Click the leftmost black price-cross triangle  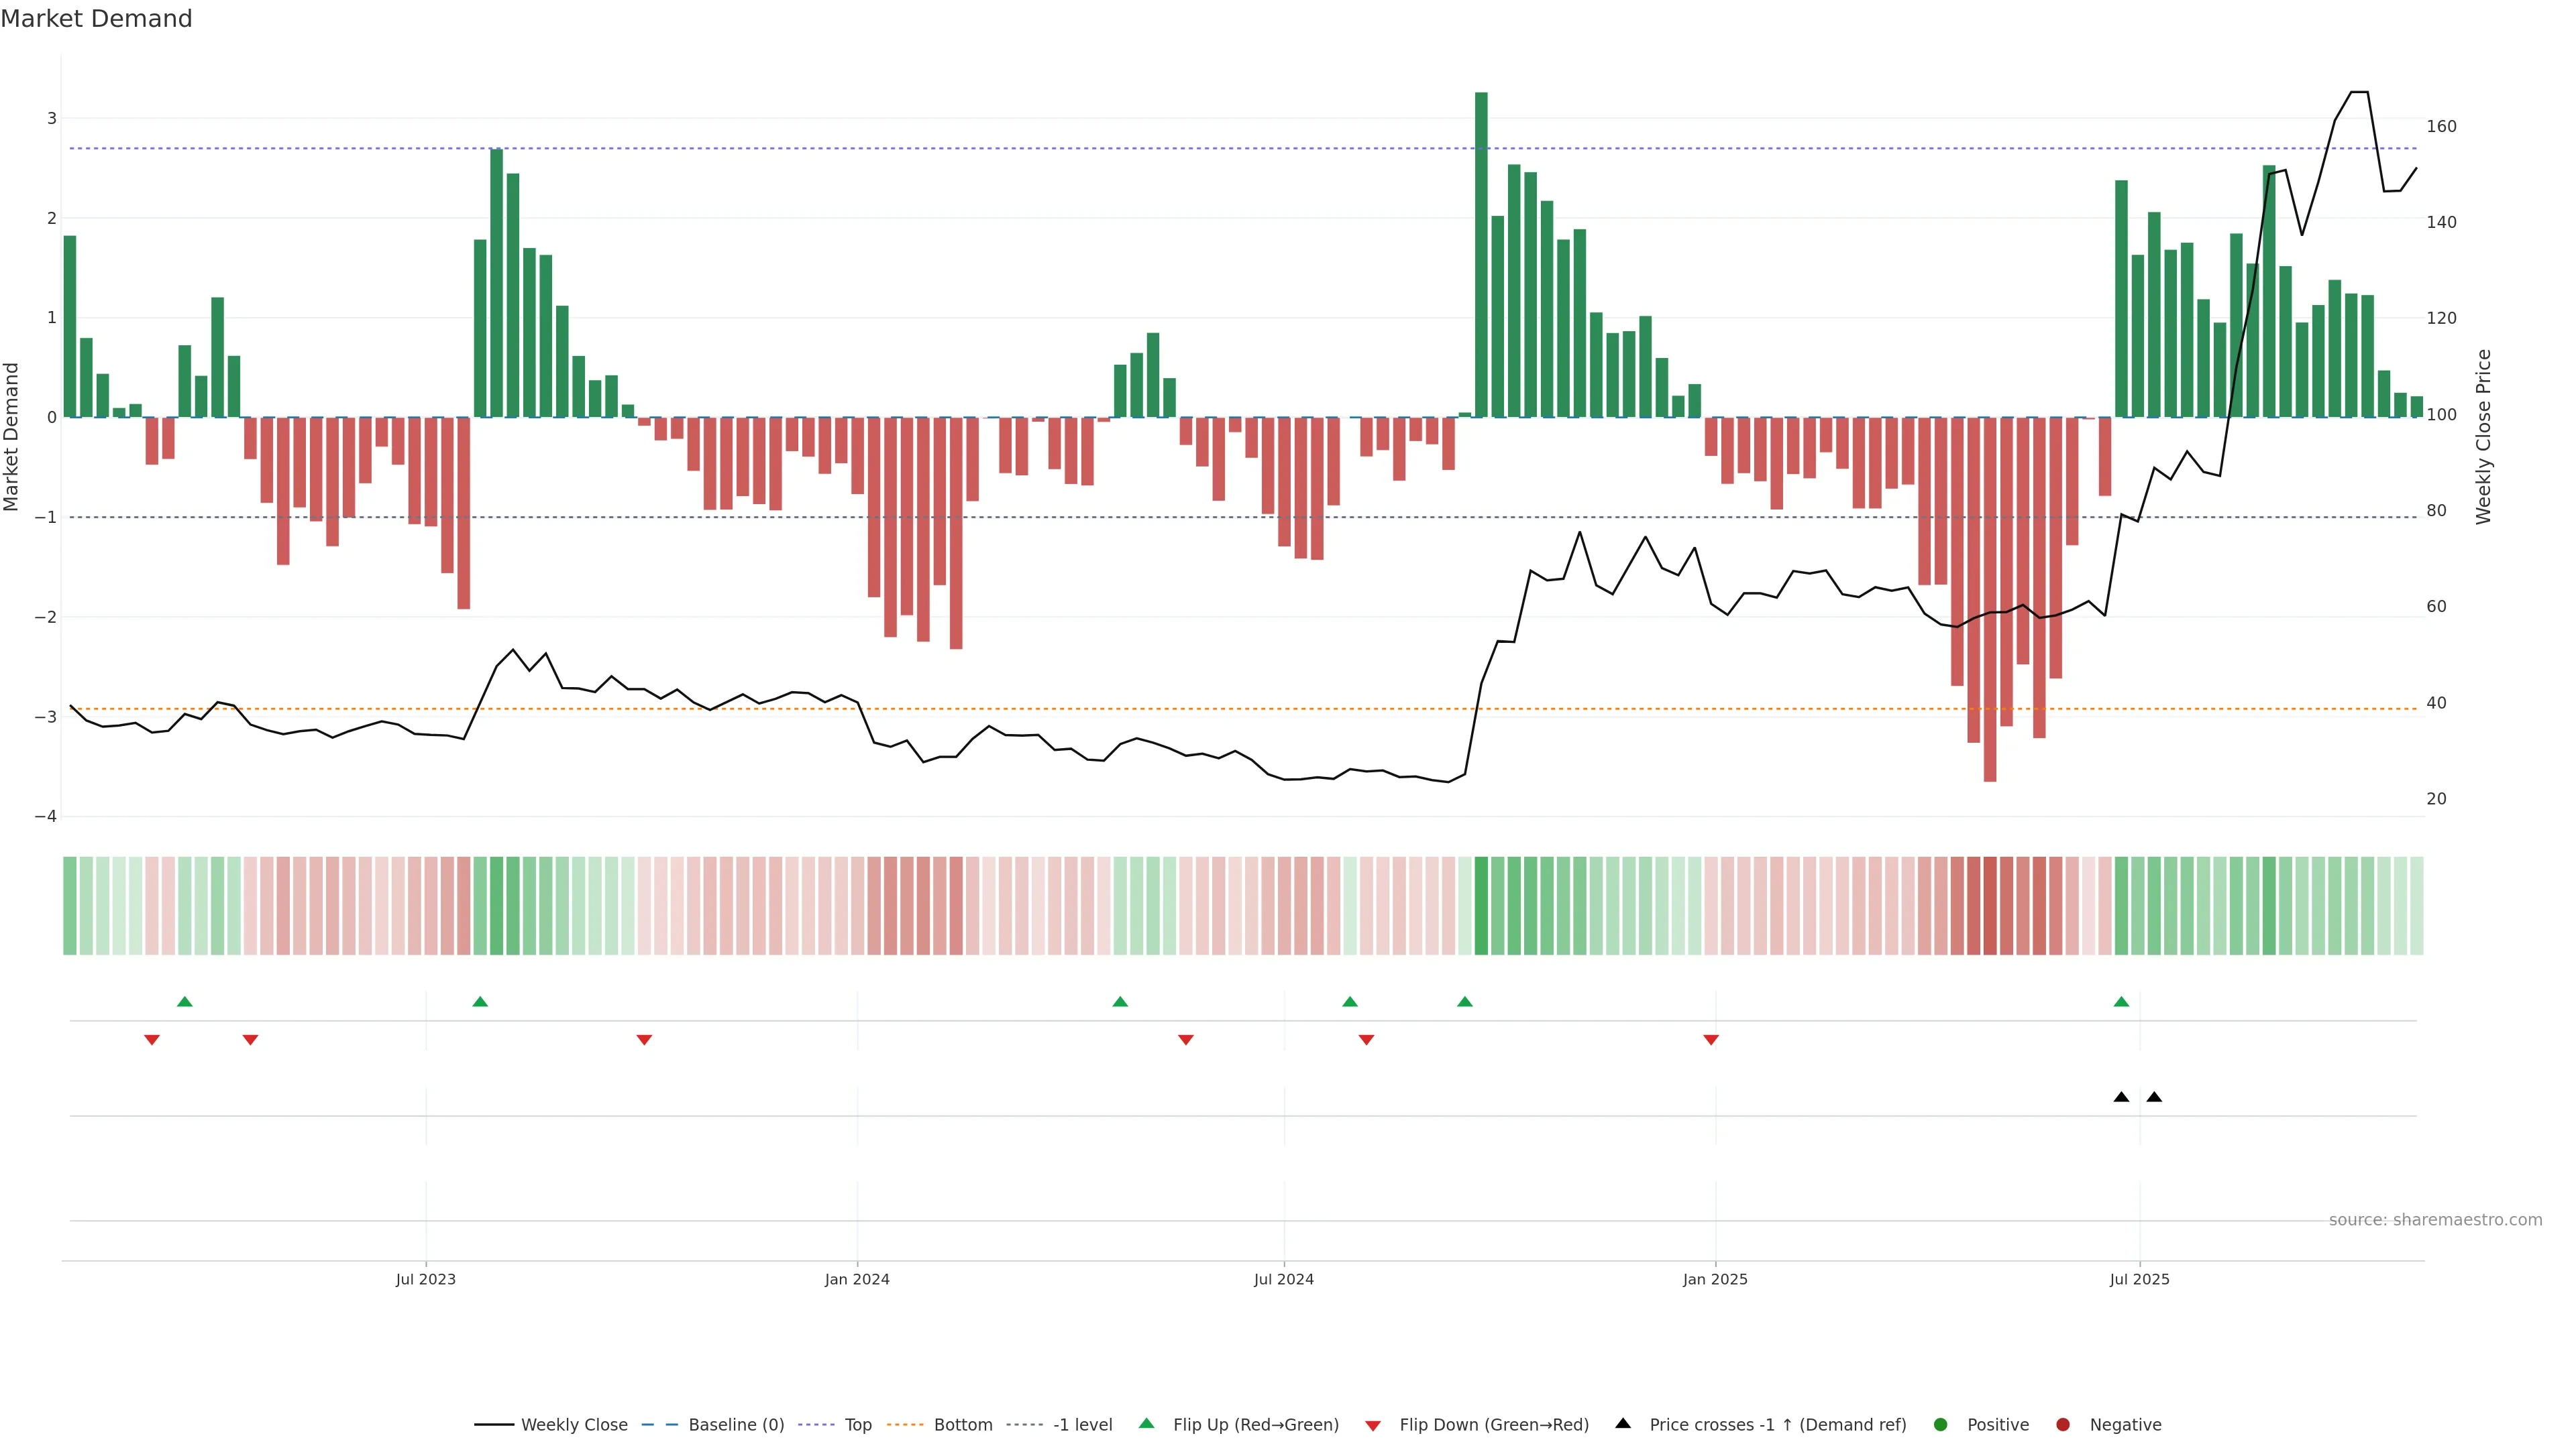pyautogui.click(x=2121, y=1097)
